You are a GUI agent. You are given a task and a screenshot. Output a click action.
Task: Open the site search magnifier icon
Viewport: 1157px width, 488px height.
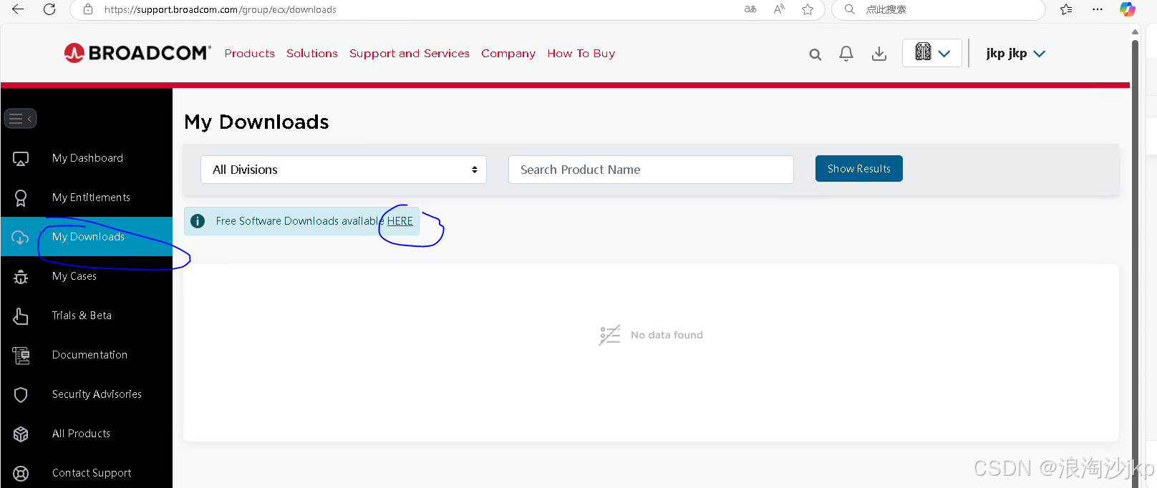coord(815,54)
